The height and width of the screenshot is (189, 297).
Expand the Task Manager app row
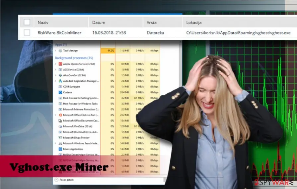pyautogui.click(x=55, y=51)
